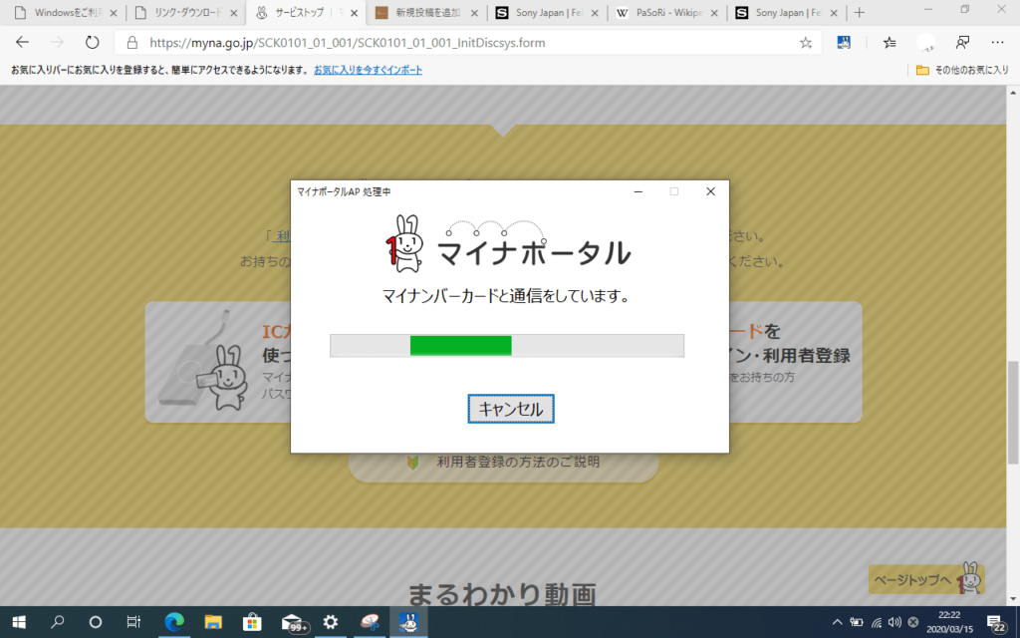Click the page vertical scrollbar thumb
The height and width of the screenshot is (638, 1020).
(1013, 413)
